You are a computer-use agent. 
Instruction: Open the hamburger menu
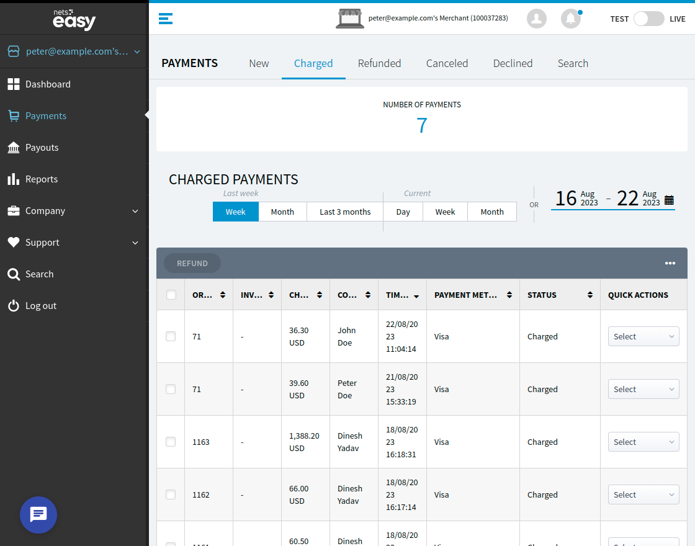(x=165, y=19)
